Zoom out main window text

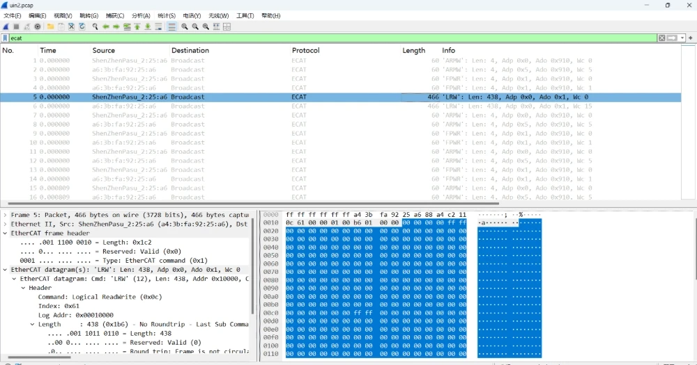pyautogui.click(x=195, y=26)
